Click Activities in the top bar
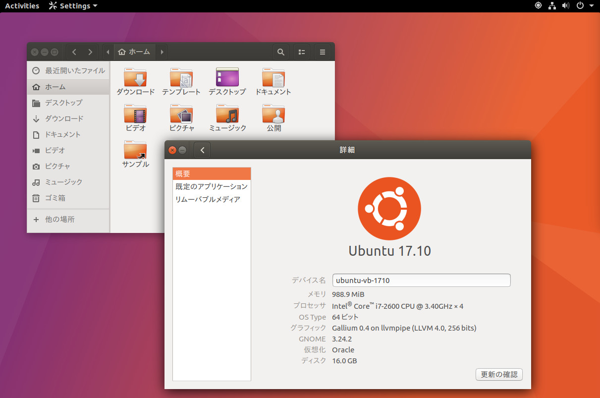This screenshot has height=398, width=600. tap(21, 5)
